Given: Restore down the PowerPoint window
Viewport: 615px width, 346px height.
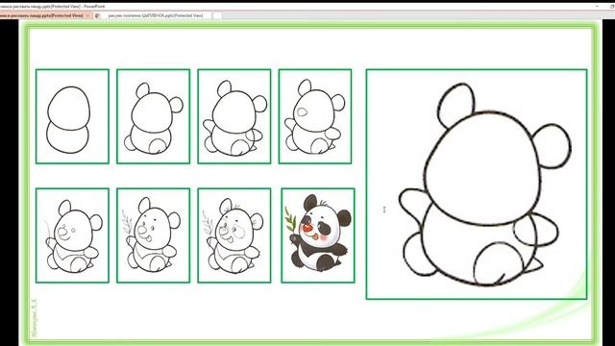Looking at the screenshot, I should coord(611,7).
